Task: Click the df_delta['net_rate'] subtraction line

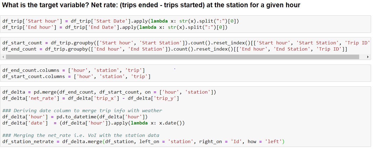Action: pyautogui.click(x=91, y=98)
